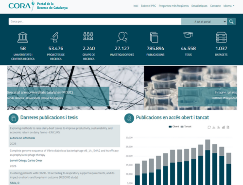Open the Investigadors/es person icon
The height and width of the screenshot is (185, 243).
[x=122, y=37]
